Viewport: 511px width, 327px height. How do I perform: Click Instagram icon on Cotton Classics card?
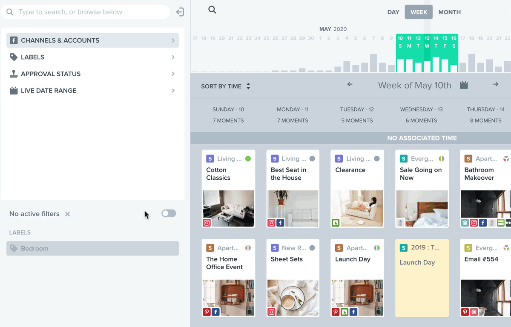point(207,223)
